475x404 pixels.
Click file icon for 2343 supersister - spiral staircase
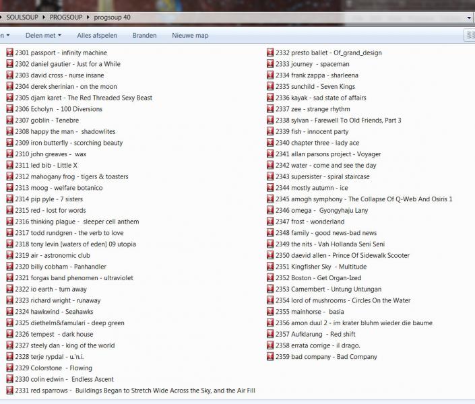coord(270,176)
